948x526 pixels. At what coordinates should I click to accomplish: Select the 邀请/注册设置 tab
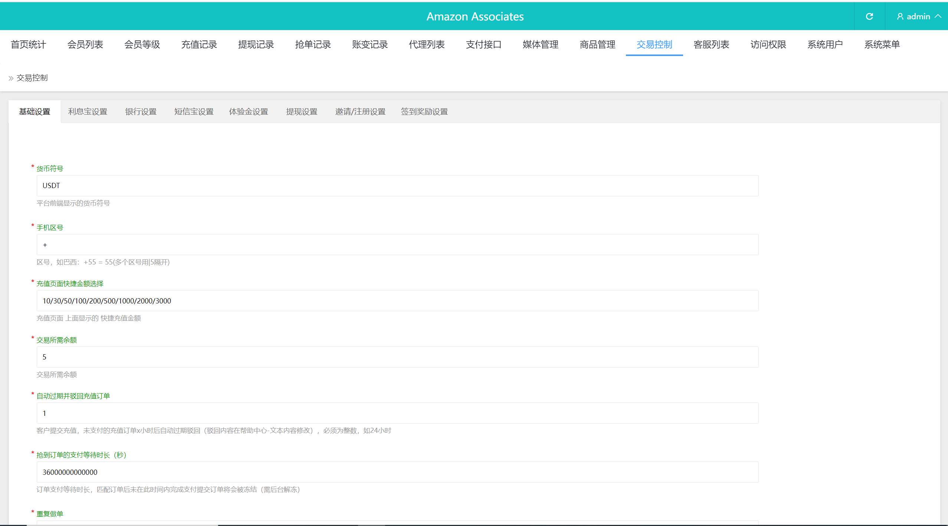(x=360, y=112)
